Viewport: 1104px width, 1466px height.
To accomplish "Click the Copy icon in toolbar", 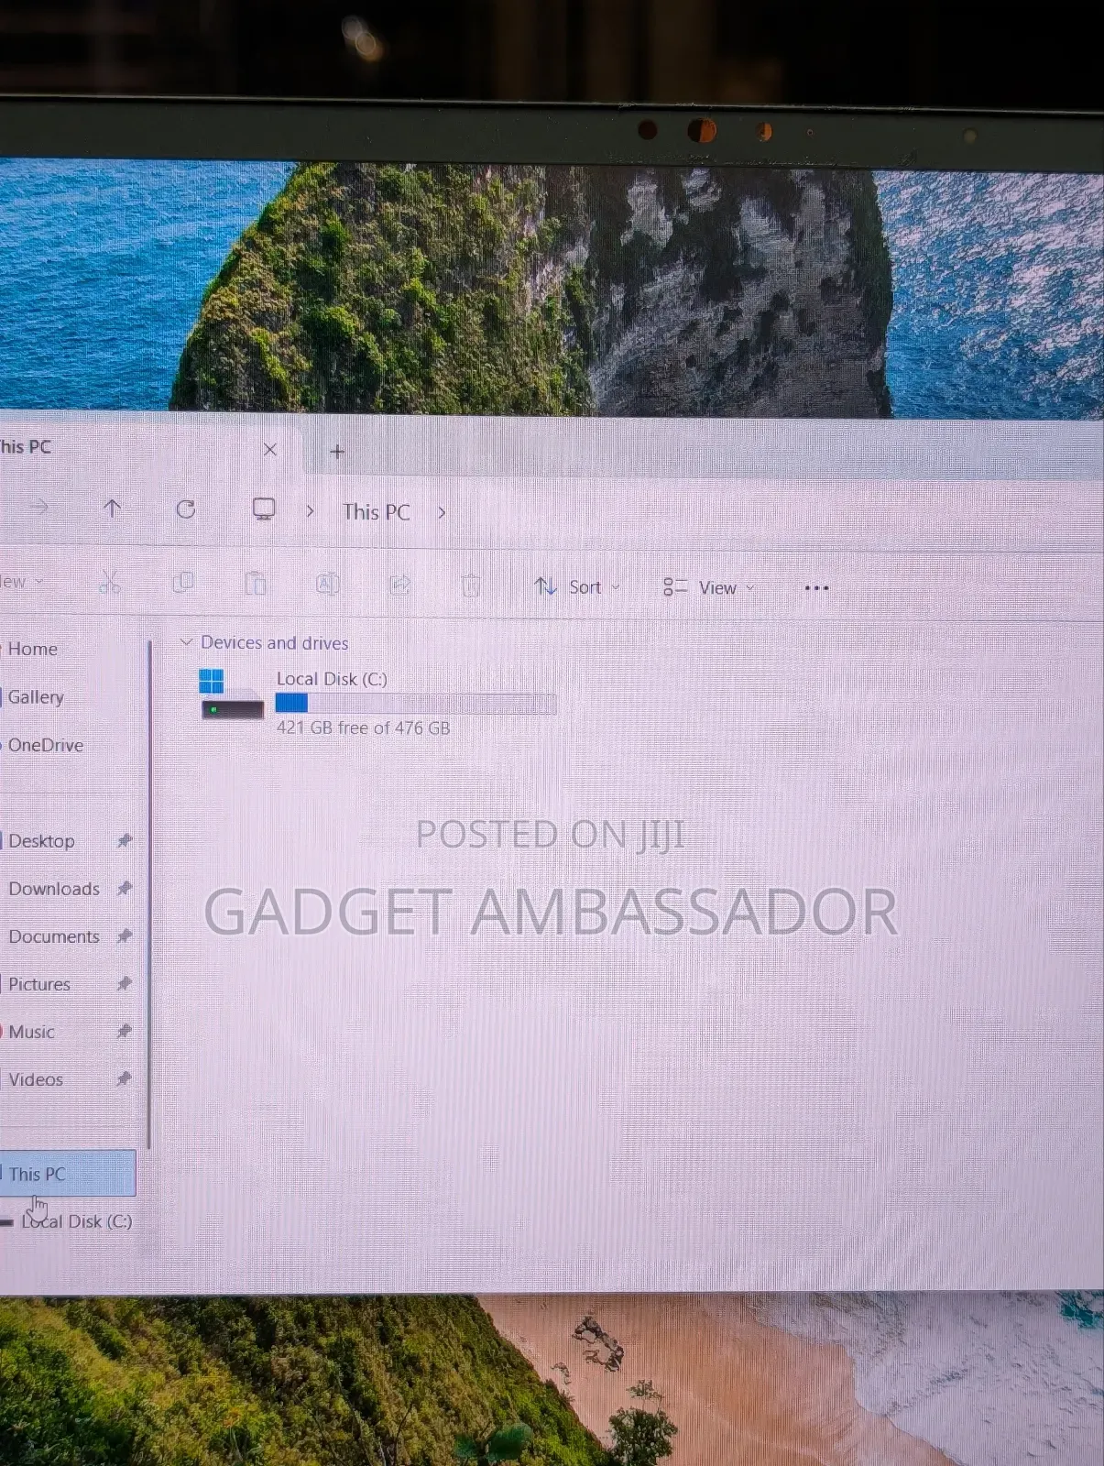I will point(183,583).
